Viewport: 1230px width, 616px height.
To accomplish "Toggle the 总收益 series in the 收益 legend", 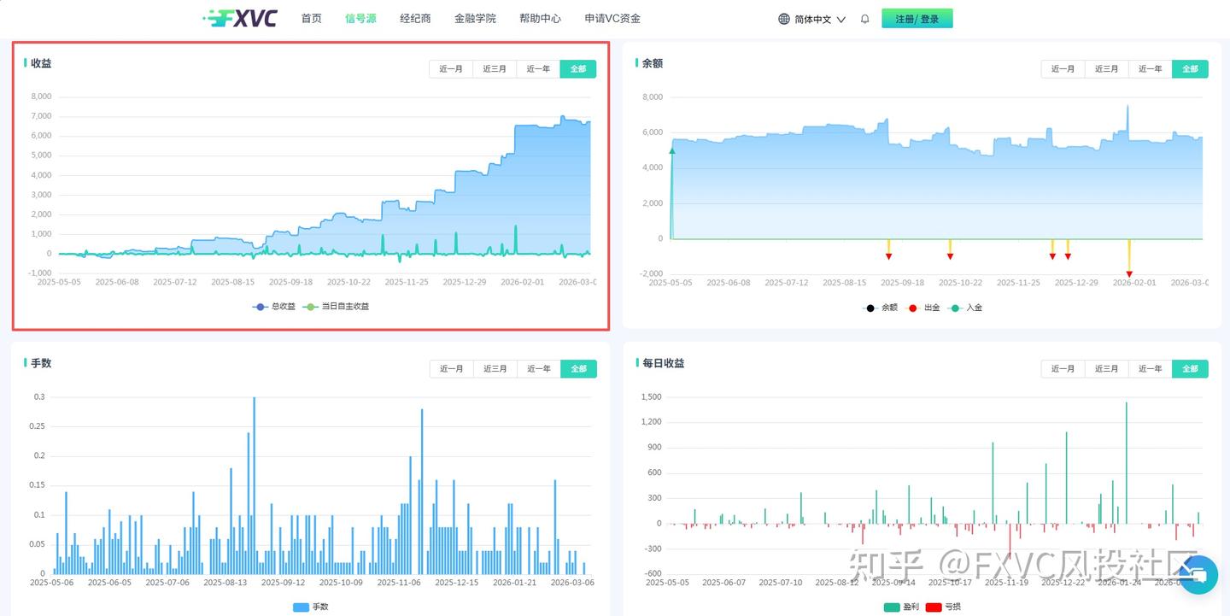I will point(274,306).
